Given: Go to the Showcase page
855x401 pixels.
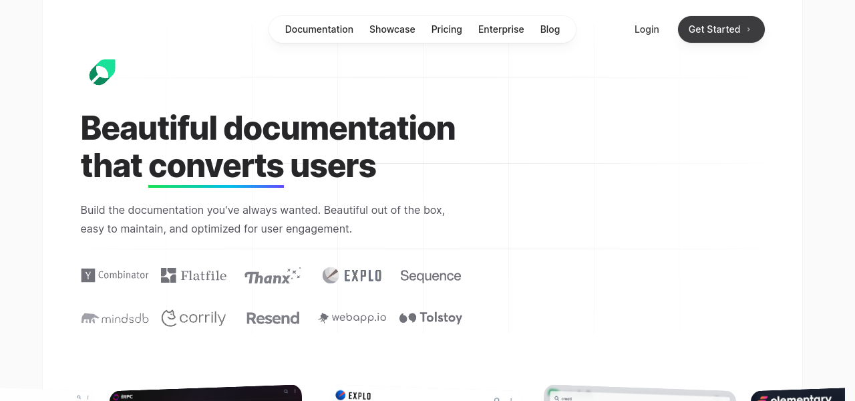Looking at the screenshot, I should point(392,29).
